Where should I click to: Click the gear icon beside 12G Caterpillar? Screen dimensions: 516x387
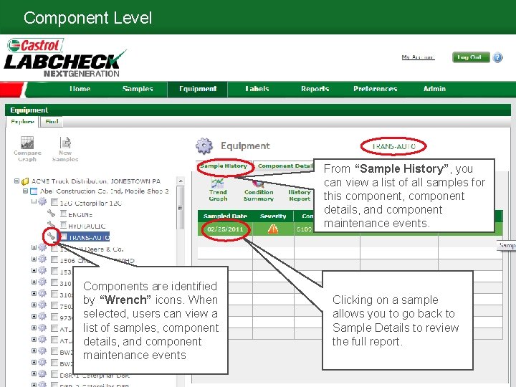point(42,201)
